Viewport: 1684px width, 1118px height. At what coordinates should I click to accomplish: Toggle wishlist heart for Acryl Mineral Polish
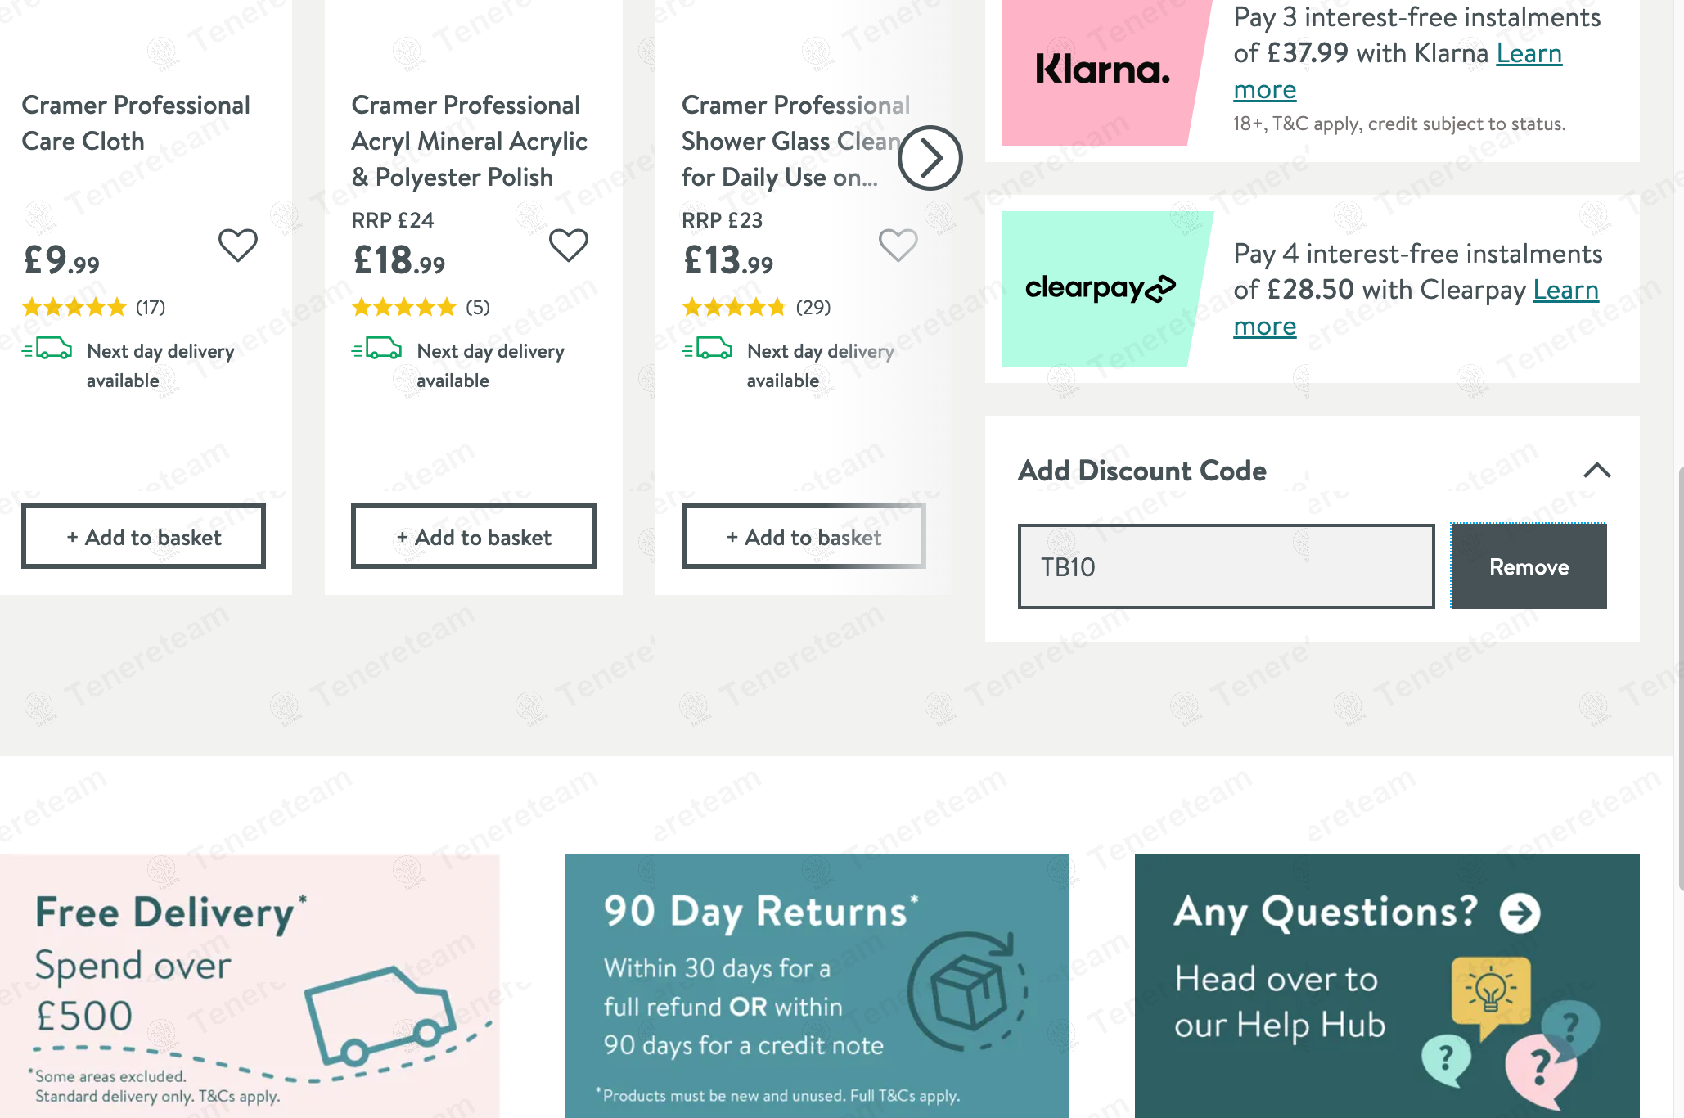point(569,245)
